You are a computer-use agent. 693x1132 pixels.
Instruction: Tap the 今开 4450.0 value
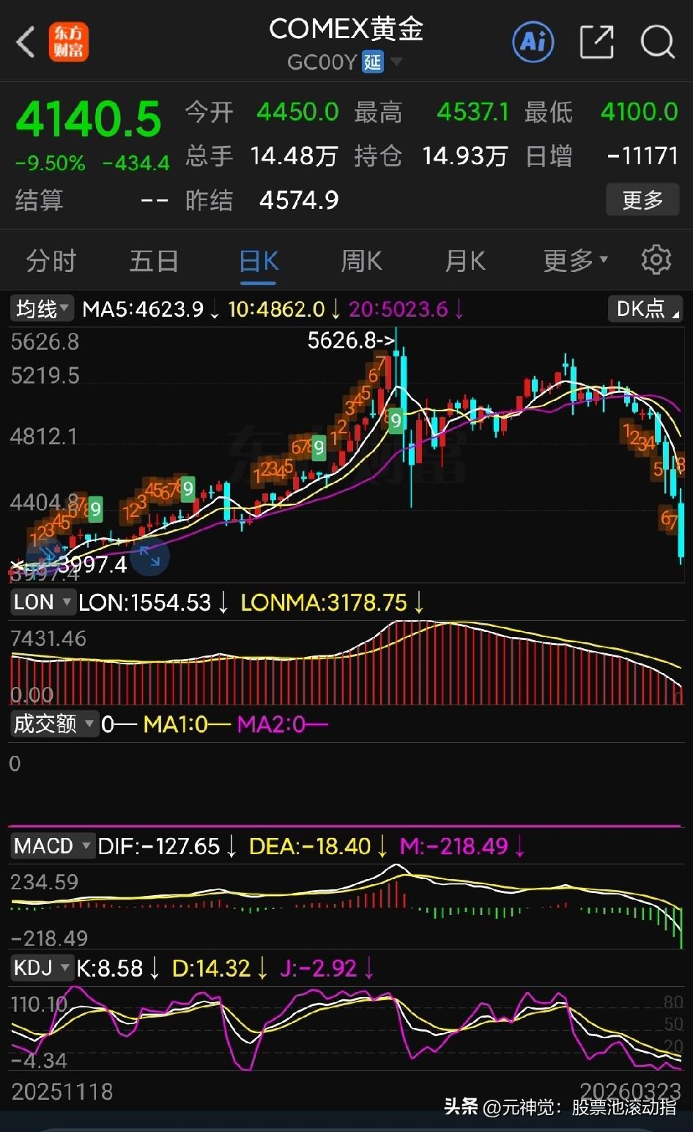pyautogui.click(x=297, y=112)
